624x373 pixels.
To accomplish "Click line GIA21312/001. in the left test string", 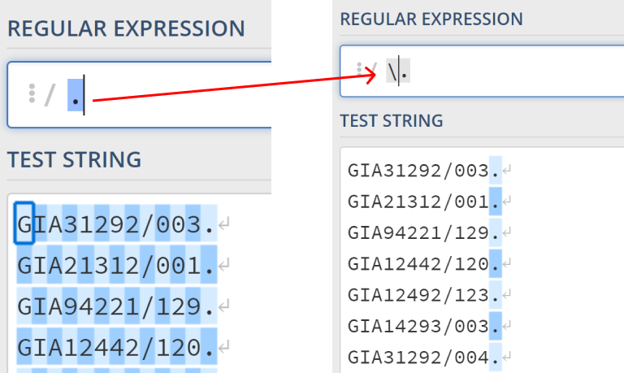I will (x=115, y=264).
